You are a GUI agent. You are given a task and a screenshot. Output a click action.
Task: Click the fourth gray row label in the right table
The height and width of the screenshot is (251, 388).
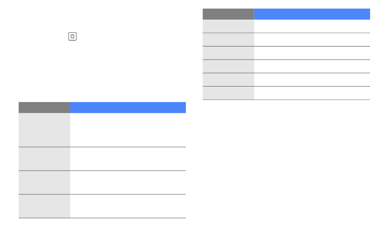click(228, 66)
